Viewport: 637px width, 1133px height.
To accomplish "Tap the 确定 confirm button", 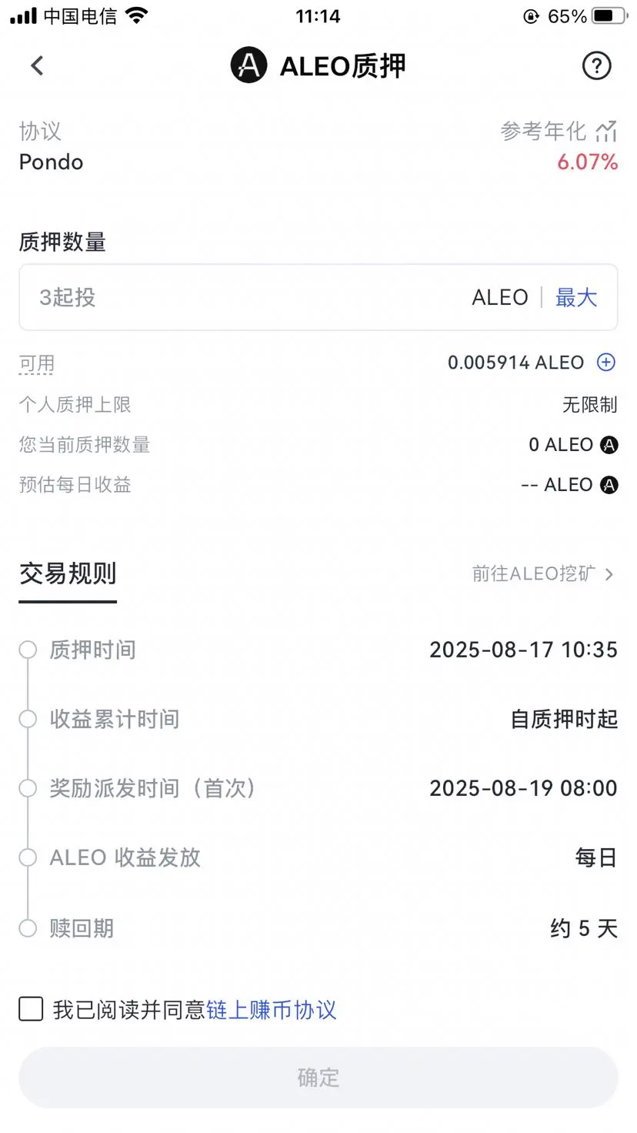I will click(318, 1078).
